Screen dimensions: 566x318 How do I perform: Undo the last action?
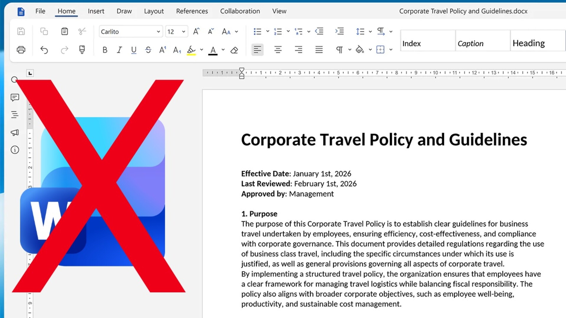click(x=44, y=50)
